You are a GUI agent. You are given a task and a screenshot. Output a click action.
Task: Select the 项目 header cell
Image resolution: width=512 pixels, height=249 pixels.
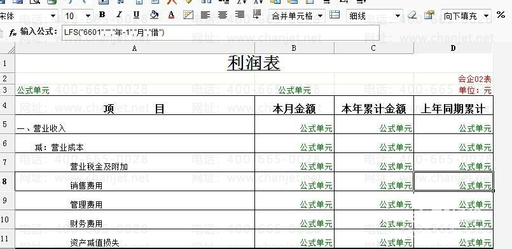point(135,105)
